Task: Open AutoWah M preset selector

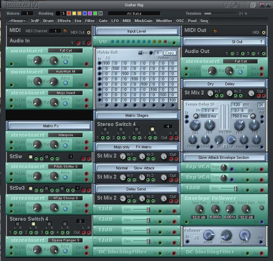Action: (65, 72)
